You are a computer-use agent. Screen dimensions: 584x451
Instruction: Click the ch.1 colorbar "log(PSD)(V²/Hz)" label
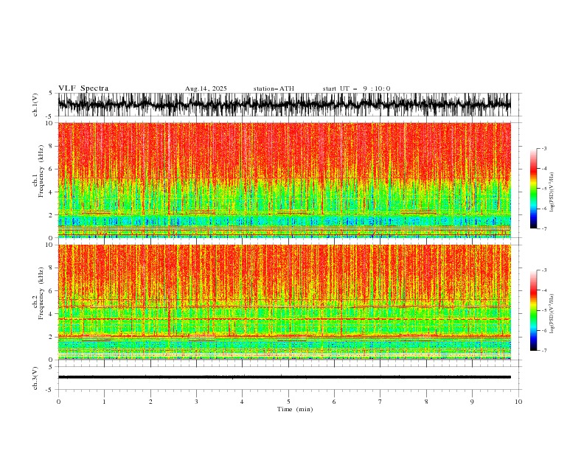(x=552, y=192)
